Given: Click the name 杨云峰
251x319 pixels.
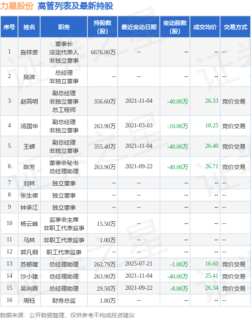Looking at the screenshot, I should pyautogui.click(x=29, y=224).
